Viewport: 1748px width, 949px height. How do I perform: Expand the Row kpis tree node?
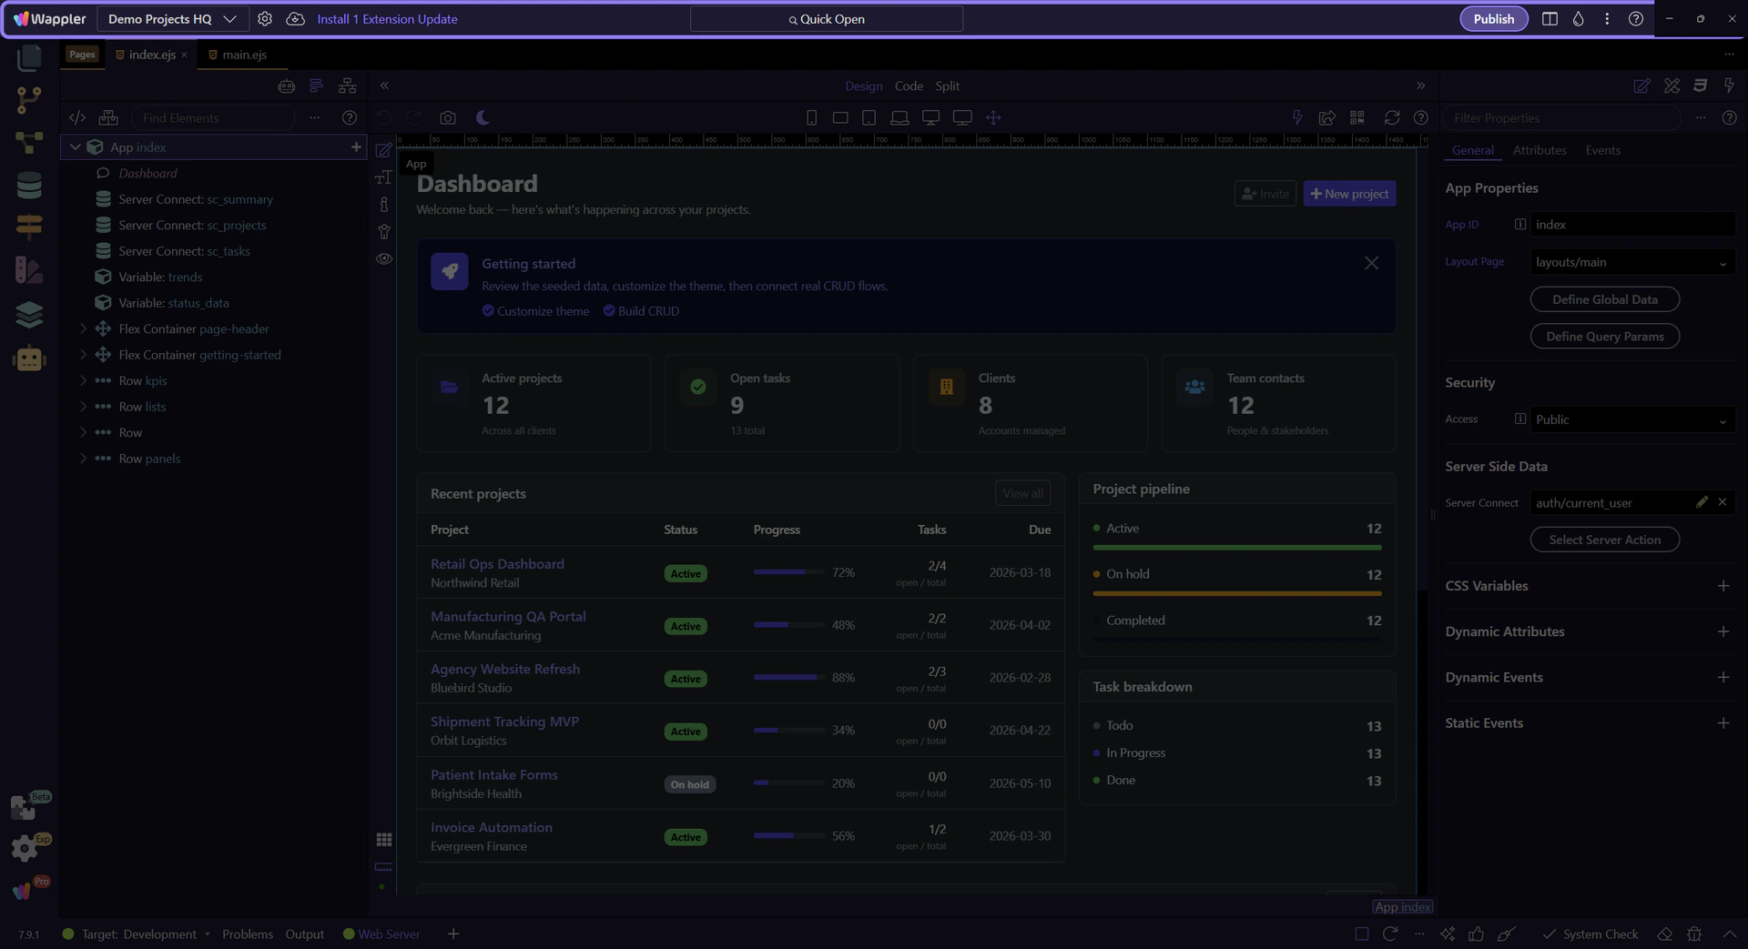pyautogui.click(x=83, y=381)
